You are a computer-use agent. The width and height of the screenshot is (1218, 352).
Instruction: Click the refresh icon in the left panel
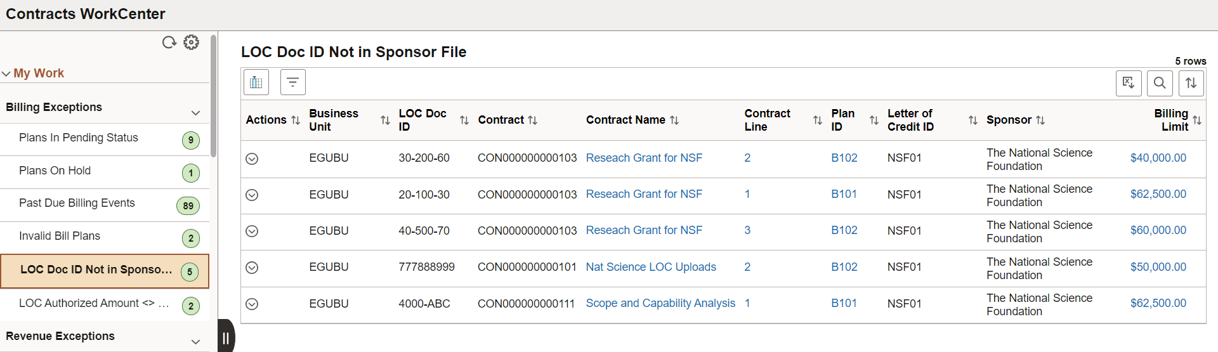click(x=169, y=42)
